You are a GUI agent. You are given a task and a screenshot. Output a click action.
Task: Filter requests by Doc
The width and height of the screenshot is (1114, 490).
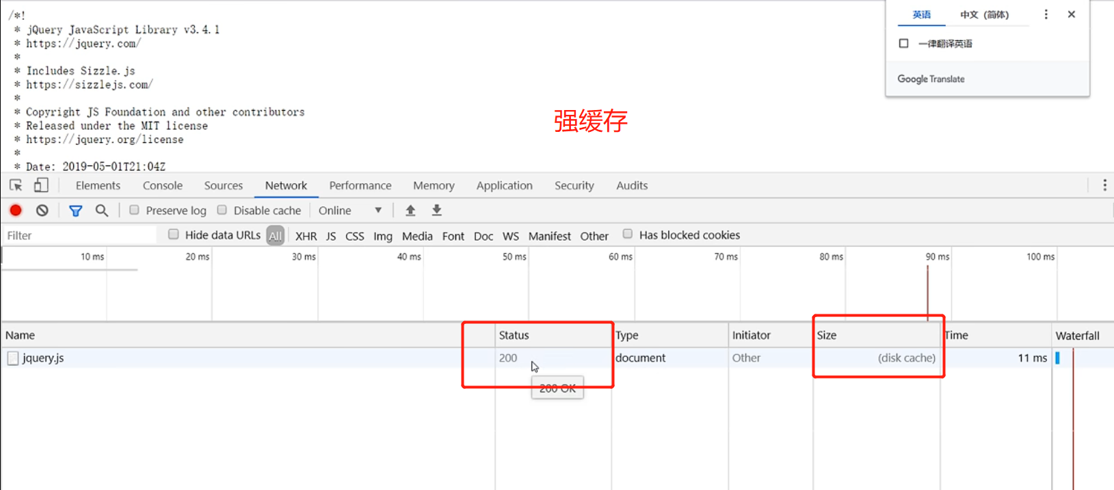click(x=483, y=236)
